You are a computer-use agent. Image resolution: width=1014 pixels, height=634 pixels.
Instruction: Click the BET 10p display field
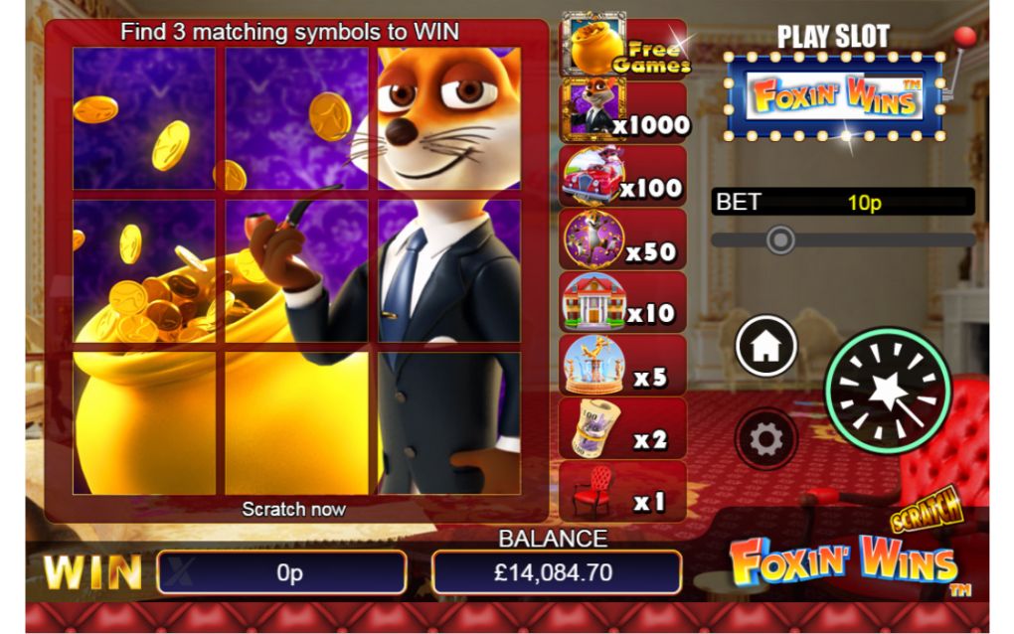(843, 203)
